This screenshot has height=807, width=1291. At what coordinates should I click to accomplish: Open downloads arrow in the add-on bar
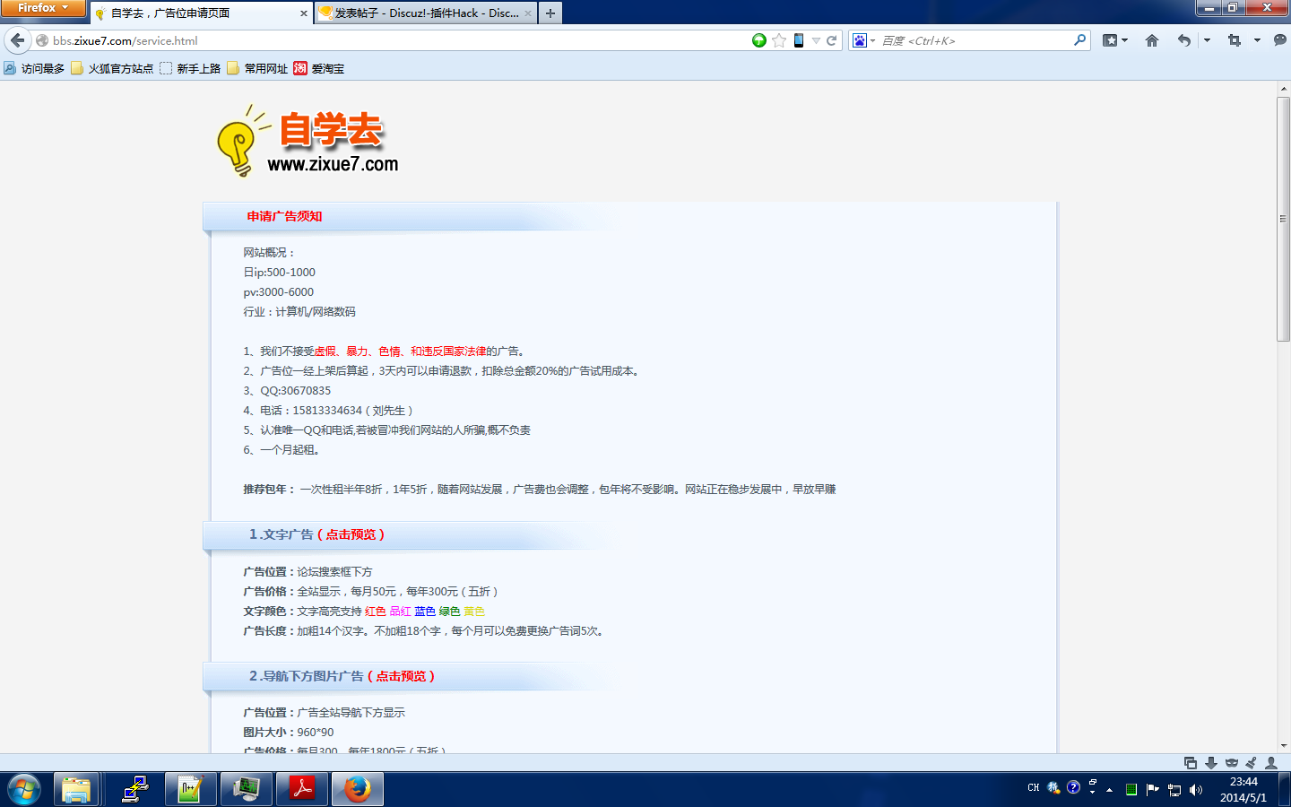coord(1211,763)
